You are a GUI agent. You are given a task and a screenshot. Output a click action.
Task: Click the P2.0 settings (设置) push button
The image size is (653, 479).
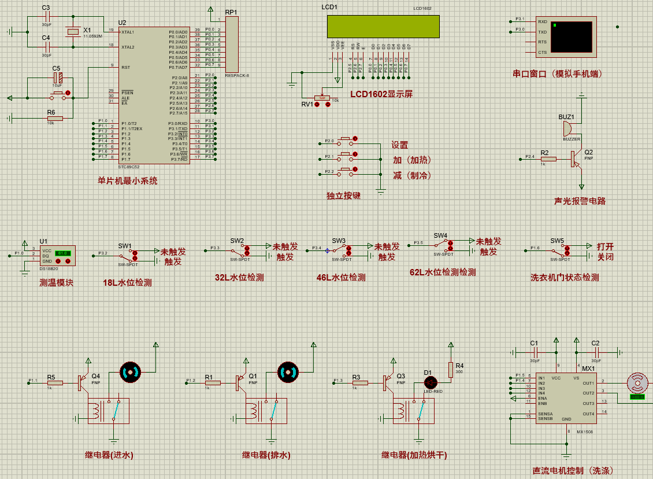[345, 142]
